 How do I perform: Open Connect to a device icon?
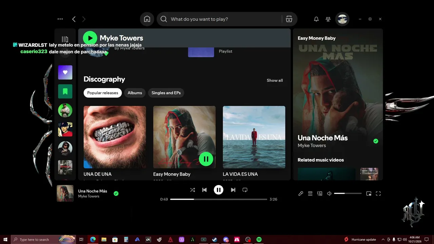pos(320,194)
